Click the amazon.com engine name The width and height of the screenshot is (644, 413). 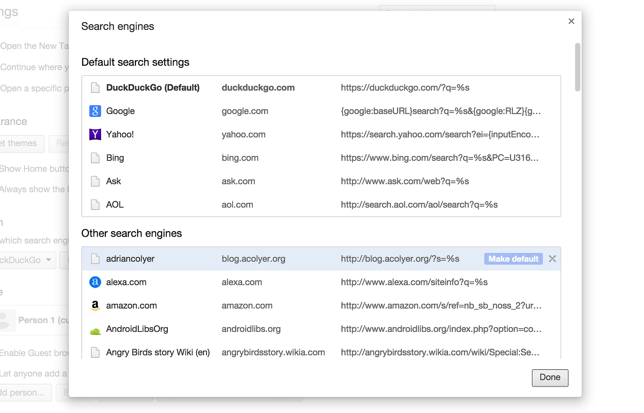coord(131,305)
